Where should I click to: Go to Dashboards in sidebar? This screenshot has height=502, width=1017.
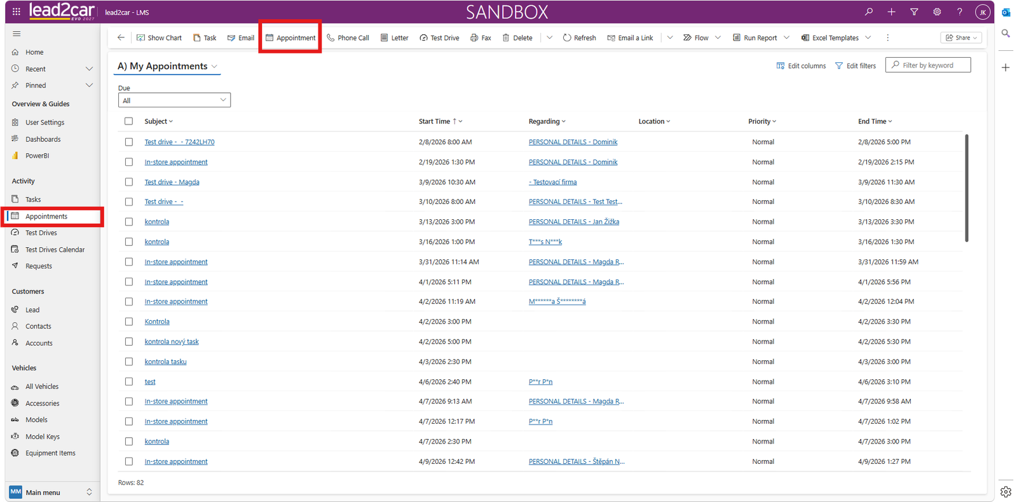[43, 139]
